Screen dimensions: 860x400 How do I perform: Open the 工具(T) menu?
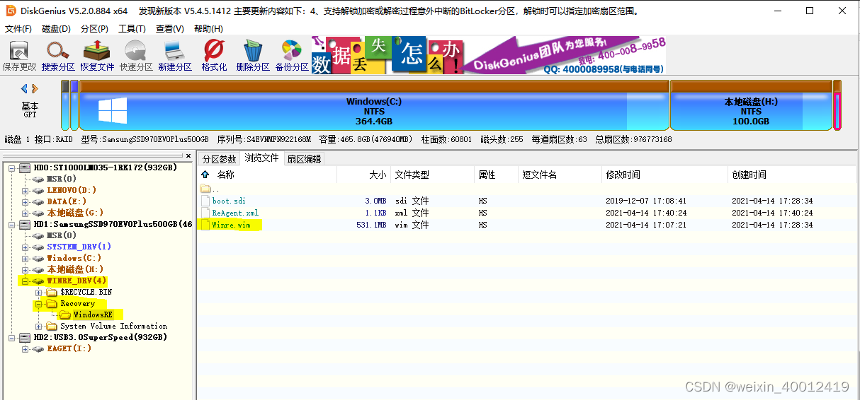click(132, 29)
